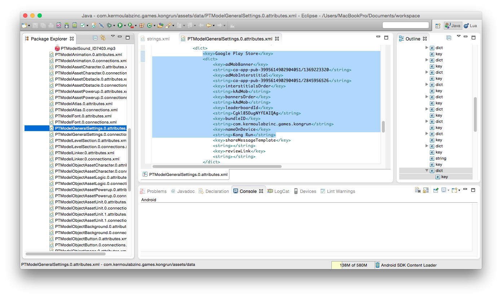Click the Open Perspective icon

point(438,26)
